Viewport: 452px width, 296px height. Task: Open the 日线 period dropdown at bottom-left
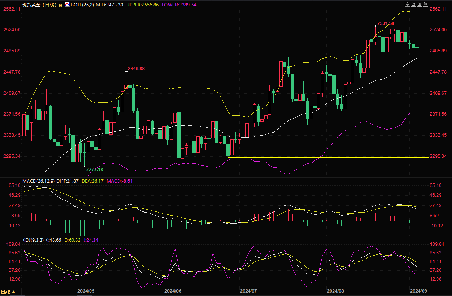6,292
